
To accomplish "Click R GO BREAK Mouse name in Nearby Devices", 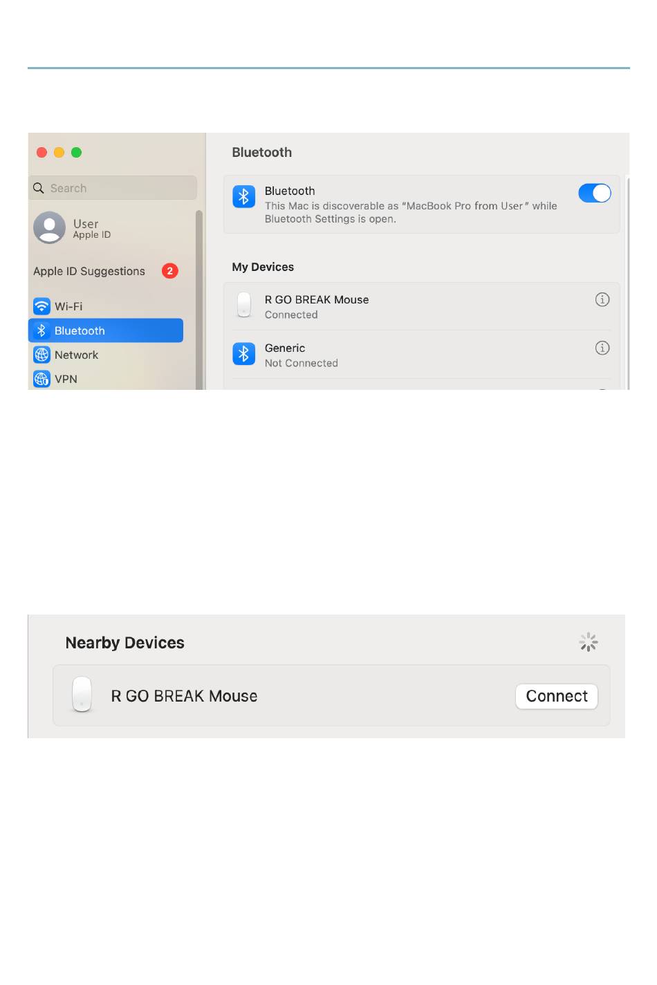I will point(184,696).
